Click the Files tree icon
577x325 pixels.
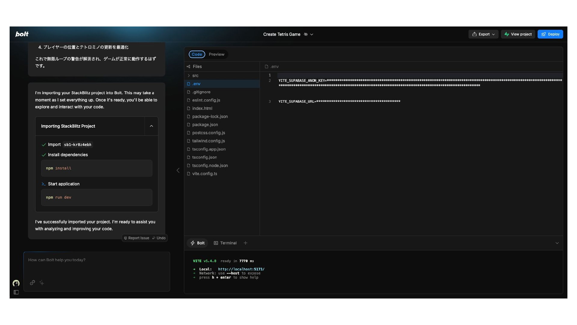coord(188,67)
